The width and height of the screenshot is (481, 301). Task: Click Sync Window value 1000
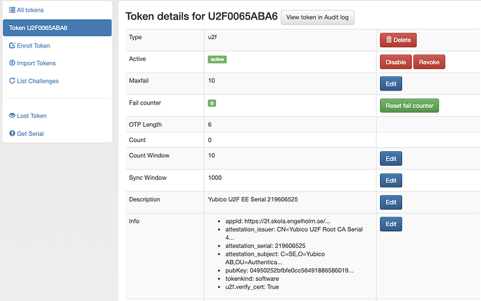coord(215,178)
